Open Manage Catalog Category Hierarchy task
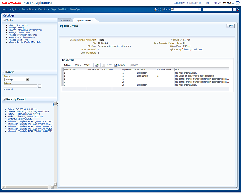This screenshot has width=241, height=193. pyautogui.click(x=25, y=30)
